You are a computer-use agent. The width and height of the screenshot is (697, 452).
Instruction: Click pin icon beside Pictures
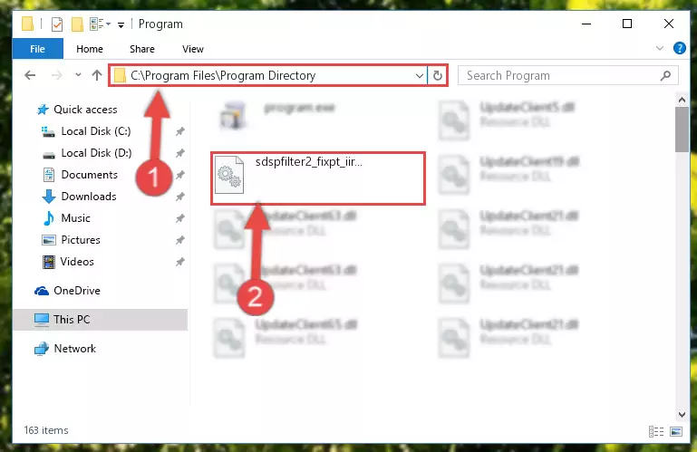[179, 240]
